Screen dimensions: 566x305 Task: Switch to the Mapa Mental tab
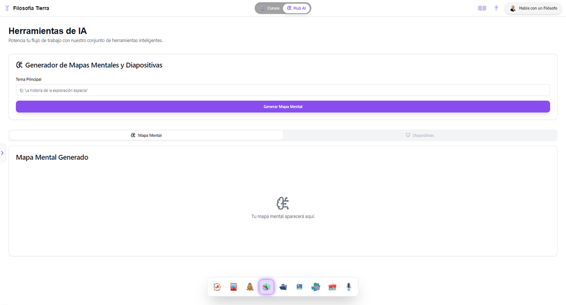point(146,135)
